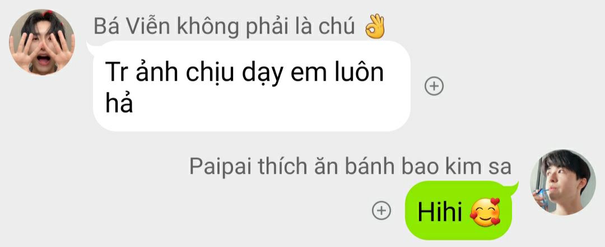Select the green outgoing Hihi bubble
Image resolution: width=605 pixels, height=247 pixels.
point(458,211)
